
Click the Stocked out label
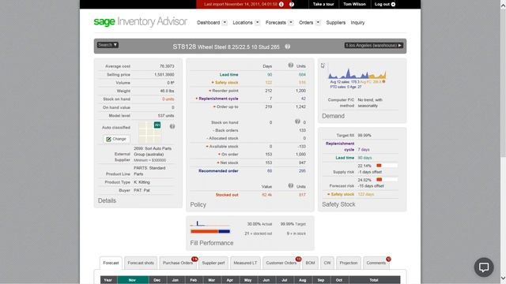(227, 195)
